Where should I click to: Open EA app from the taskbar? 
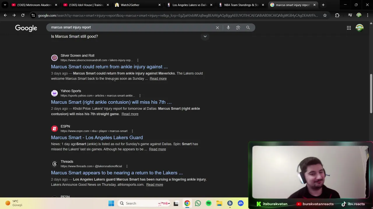(241, 203)
